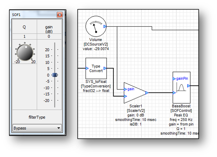Click the Scaler1 output pin
This screenshot has height=157, width=217.
click(x=146, y=92)
